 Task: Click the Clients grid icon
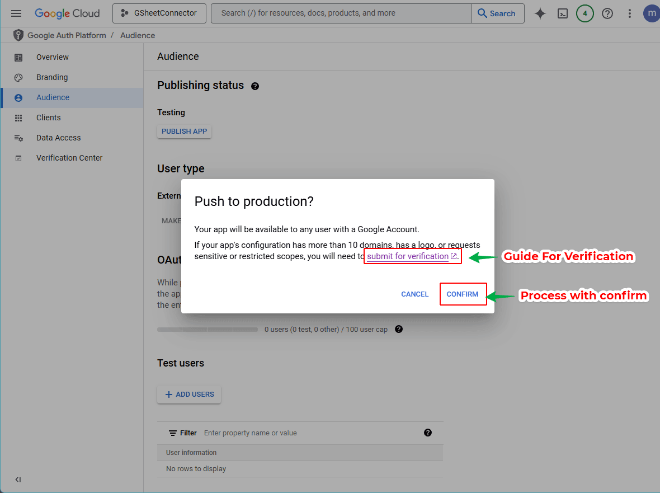(x=18, y=118)
